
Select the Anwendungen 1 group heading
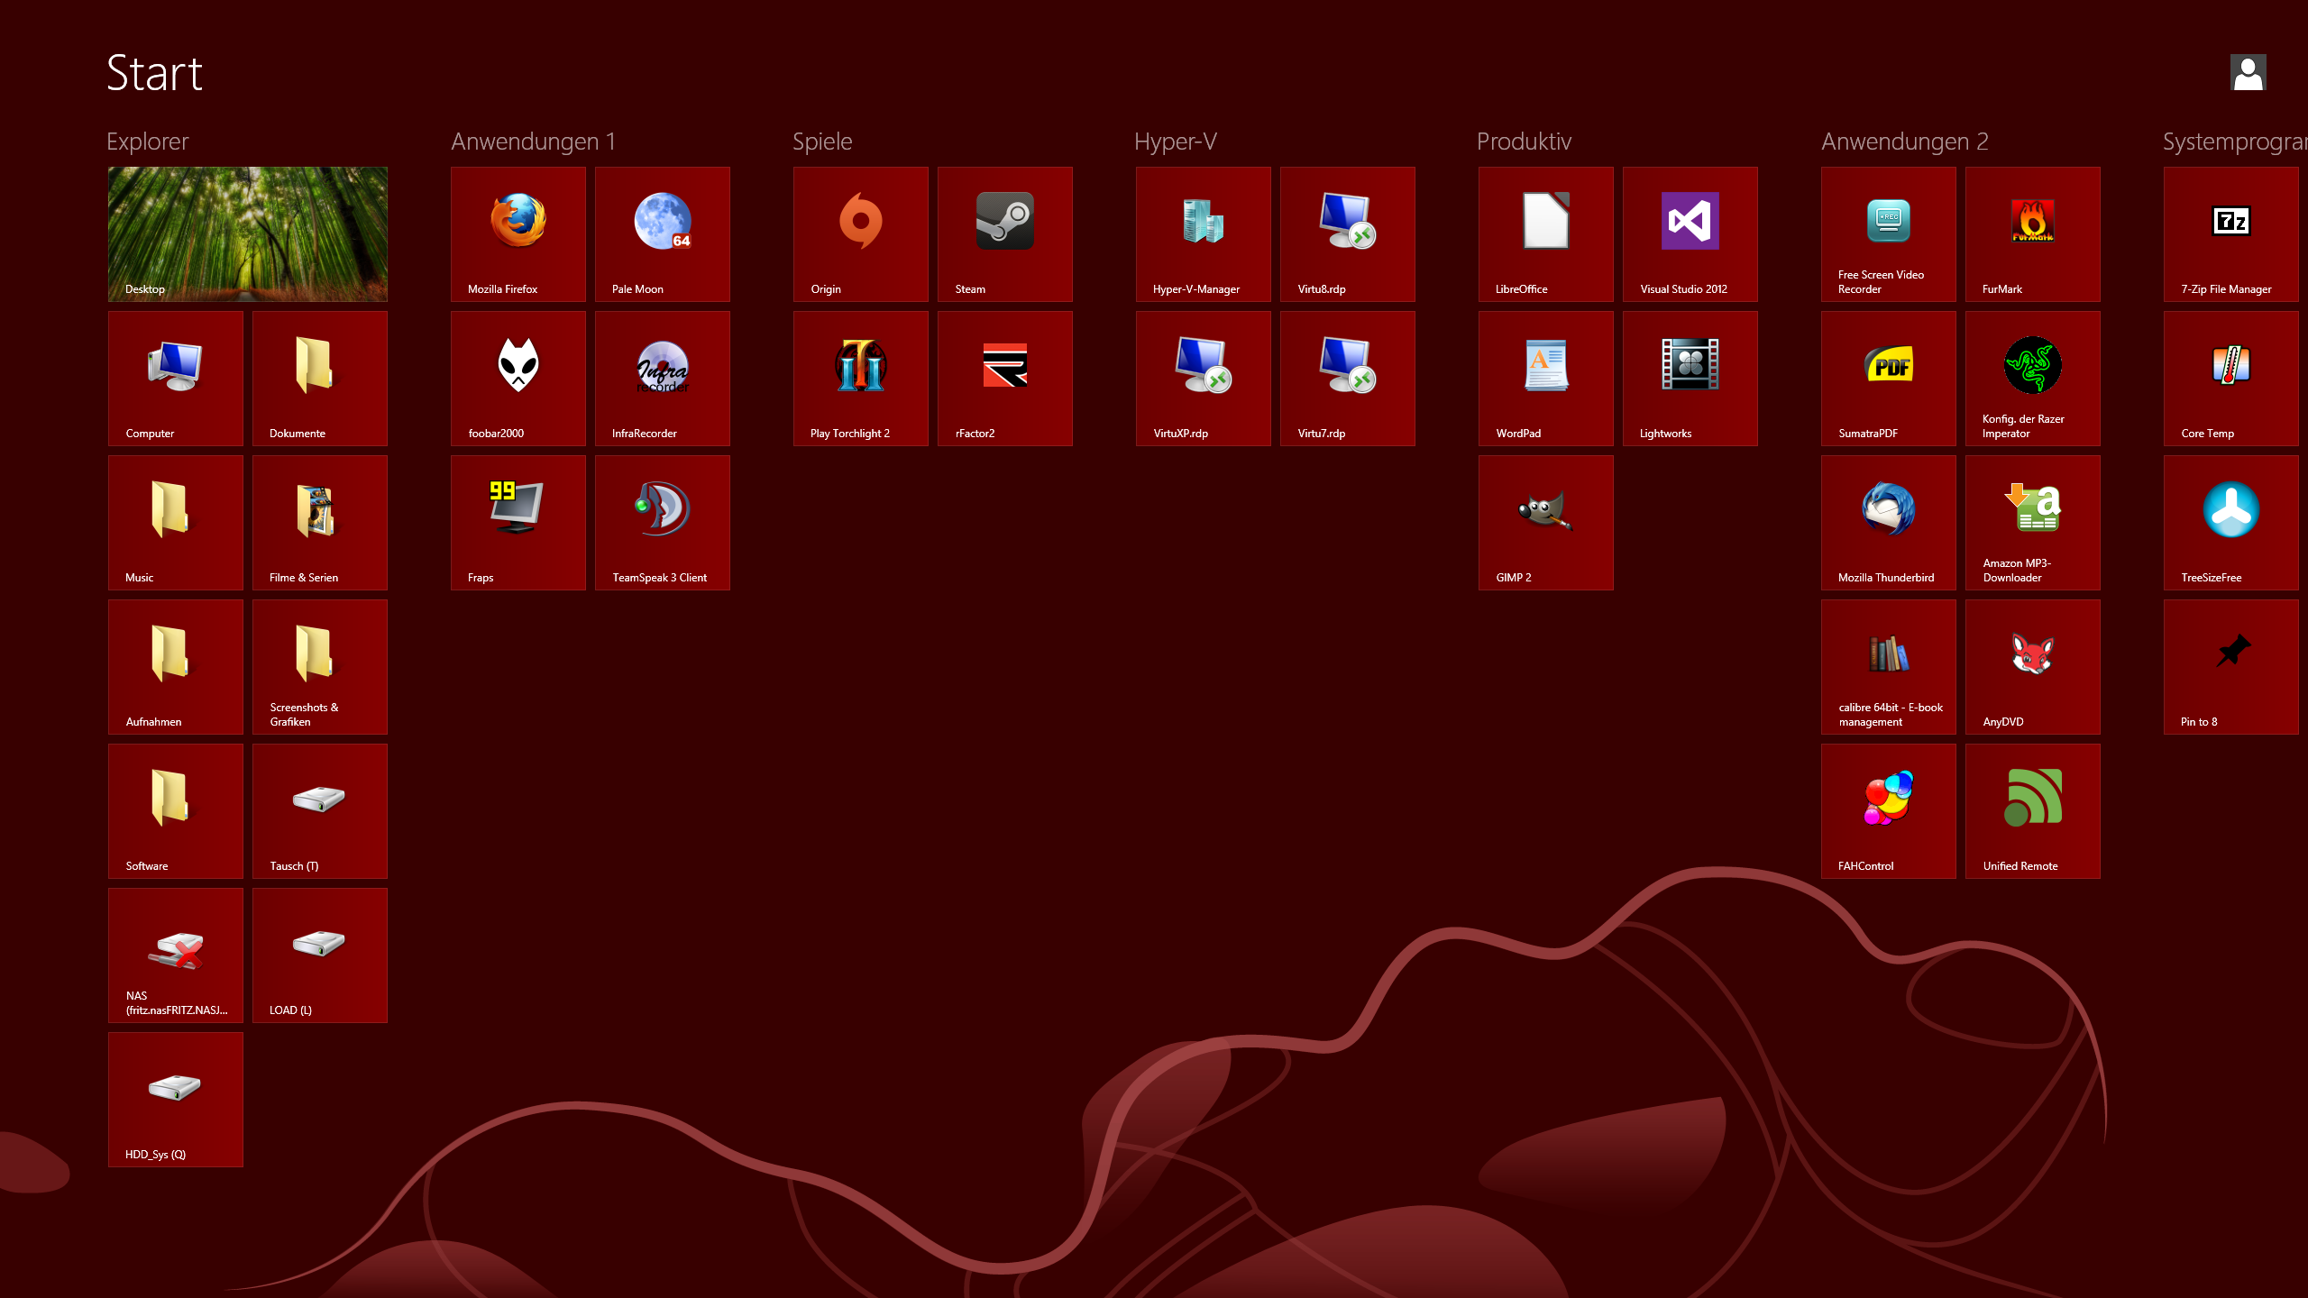point(534,142)
